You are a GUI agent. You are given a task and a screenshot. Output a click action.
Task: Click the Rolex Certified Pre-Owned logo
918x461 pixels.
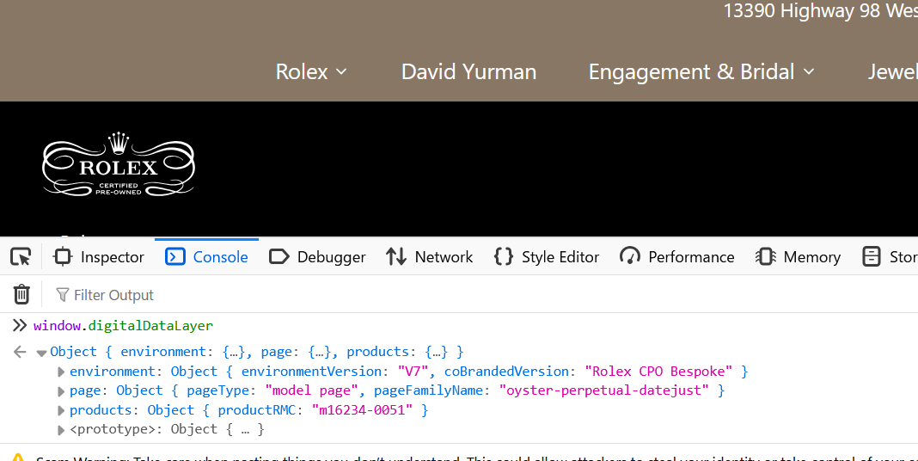[x=119, y=164]
